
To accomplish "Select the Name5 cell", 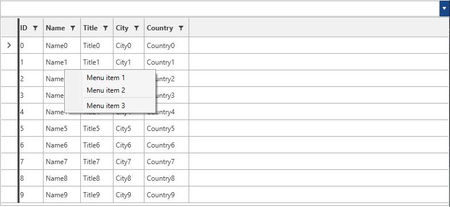I will [x=62, y=129].
